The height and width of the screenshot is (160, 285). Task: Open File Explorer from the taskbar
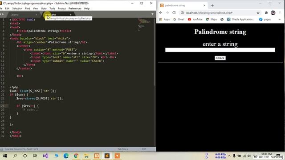pyautogui.click(x=86, y=156)
